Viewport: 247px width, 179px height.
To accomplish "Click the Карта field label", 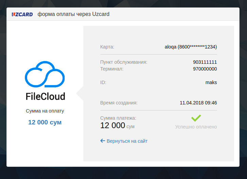I will click(107, 47).
